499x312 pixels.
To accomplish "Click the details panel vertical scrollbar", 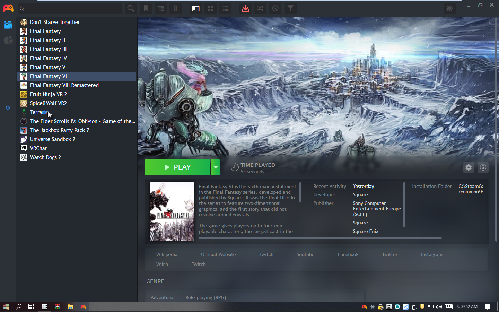I will click(496, 130).
